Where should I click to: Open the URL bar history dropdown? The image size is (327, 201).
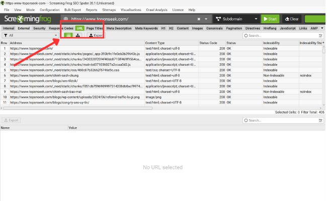coord(206,19)
